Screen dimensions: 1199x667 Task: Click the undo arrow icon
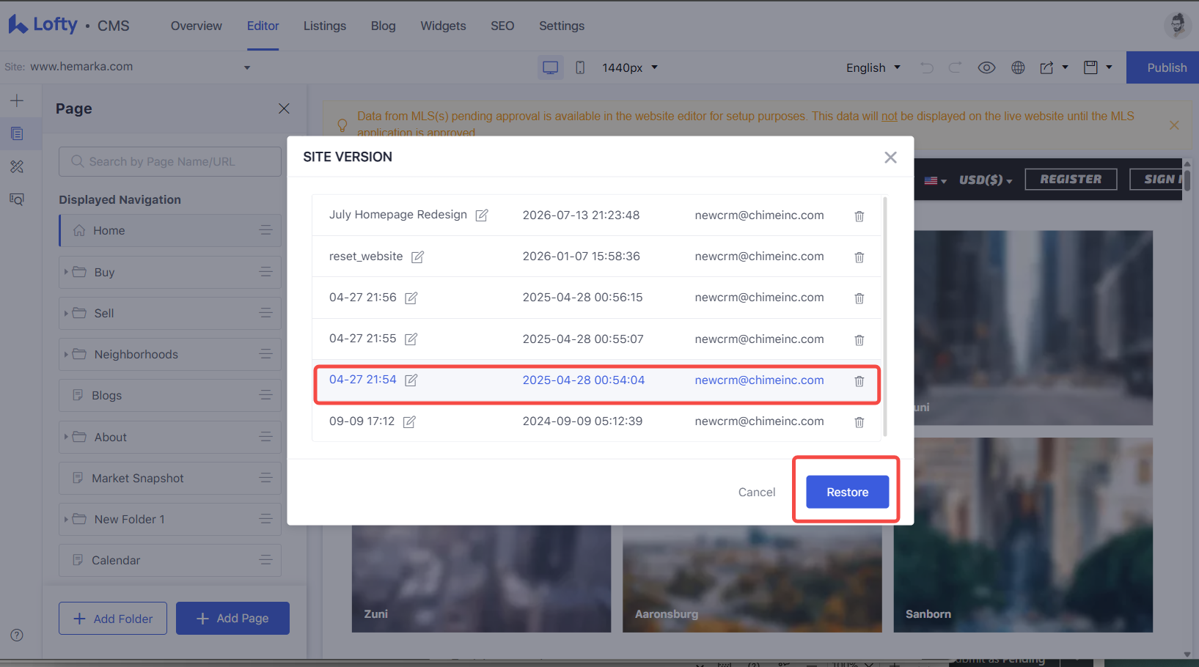927,67
